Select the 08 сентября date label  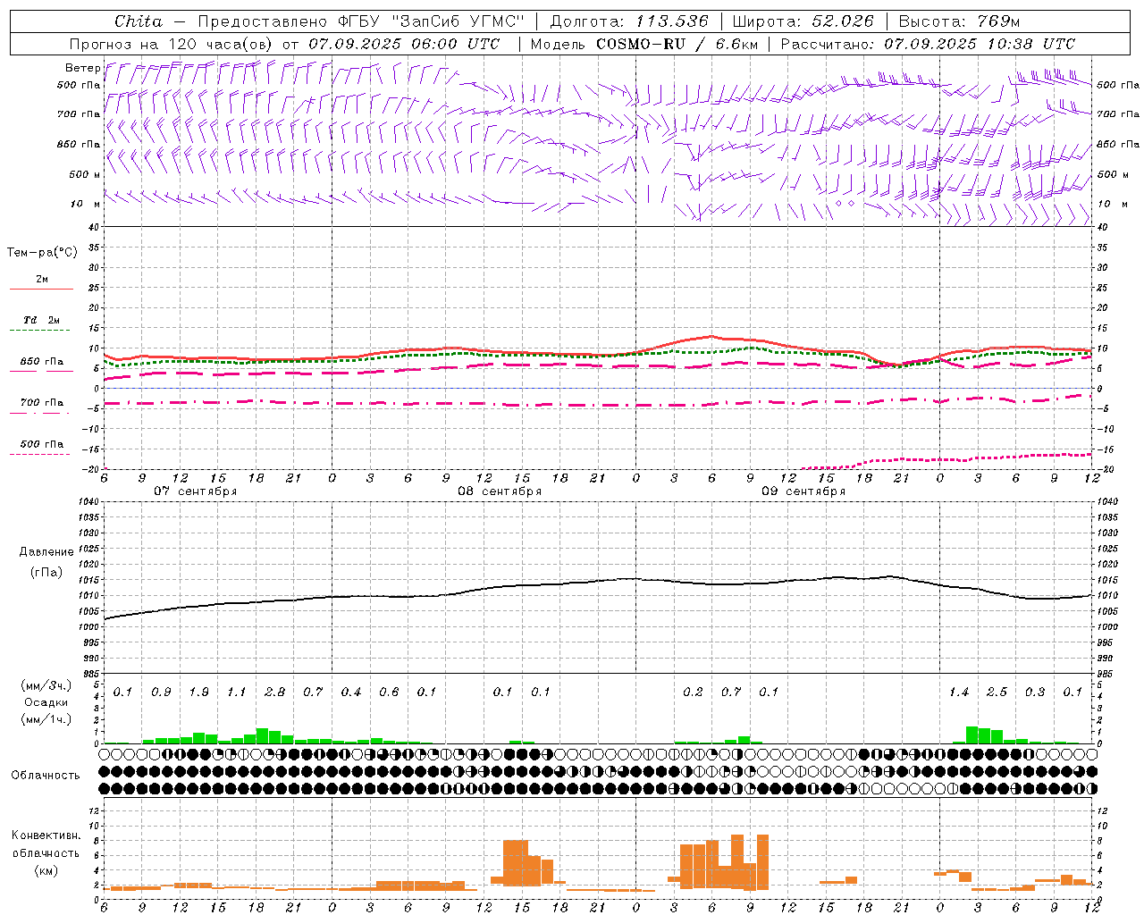[x=500, y=491]
